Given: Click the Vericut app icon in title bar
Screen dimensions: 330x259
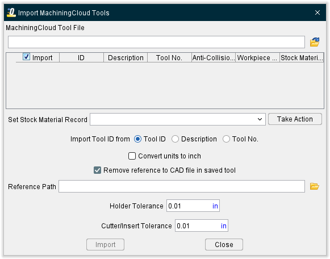Looking at the screenshot, I should coord(11,12).
